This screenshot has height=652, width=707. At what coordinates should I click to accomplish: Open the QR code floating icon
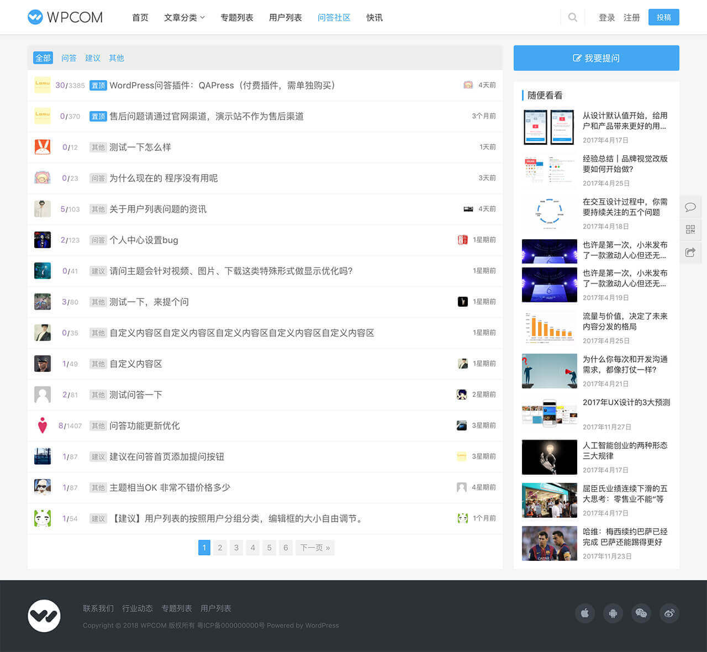(x=690, y=229)
